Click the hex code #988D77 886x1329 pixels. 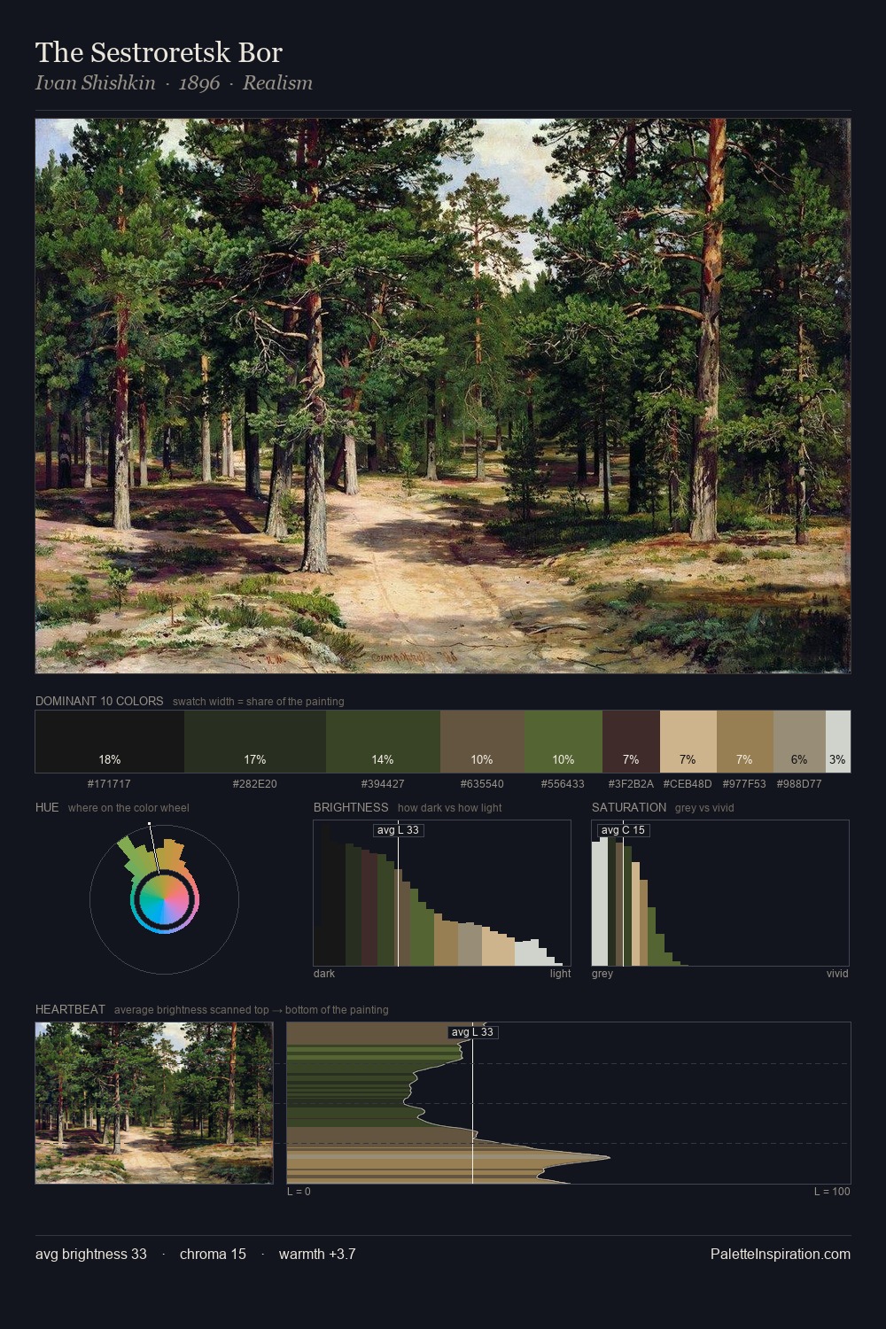(799, 784)
